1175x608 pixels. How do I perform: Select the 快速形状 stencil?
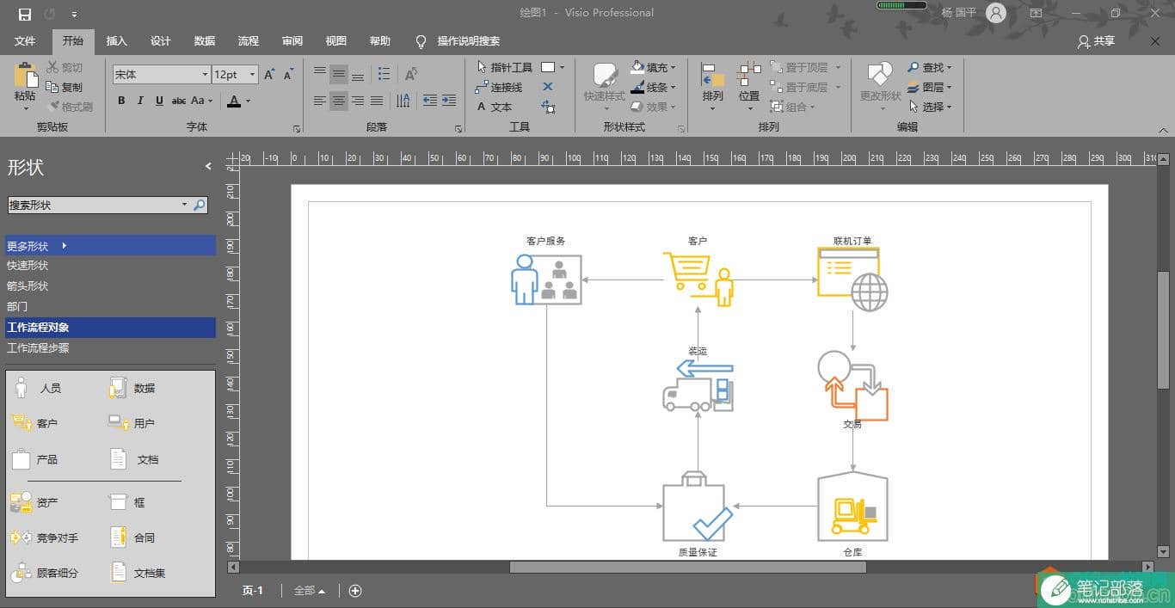(x=110, y=266)
